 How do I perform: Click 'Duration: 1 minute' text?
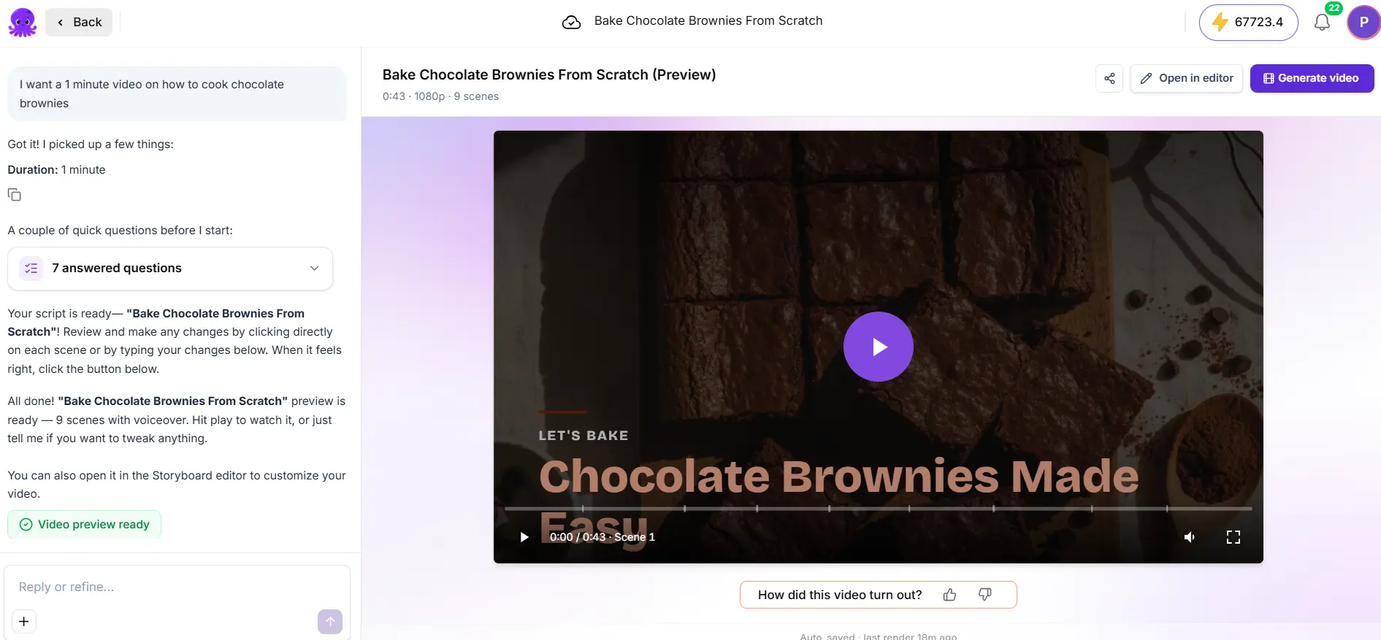pyautogui.click(x=56, y=169)
